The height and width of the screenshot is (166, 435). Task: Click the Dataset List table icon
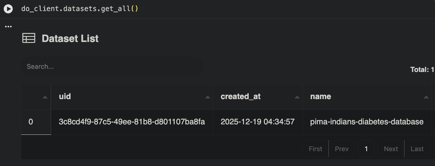click(29, 38)
